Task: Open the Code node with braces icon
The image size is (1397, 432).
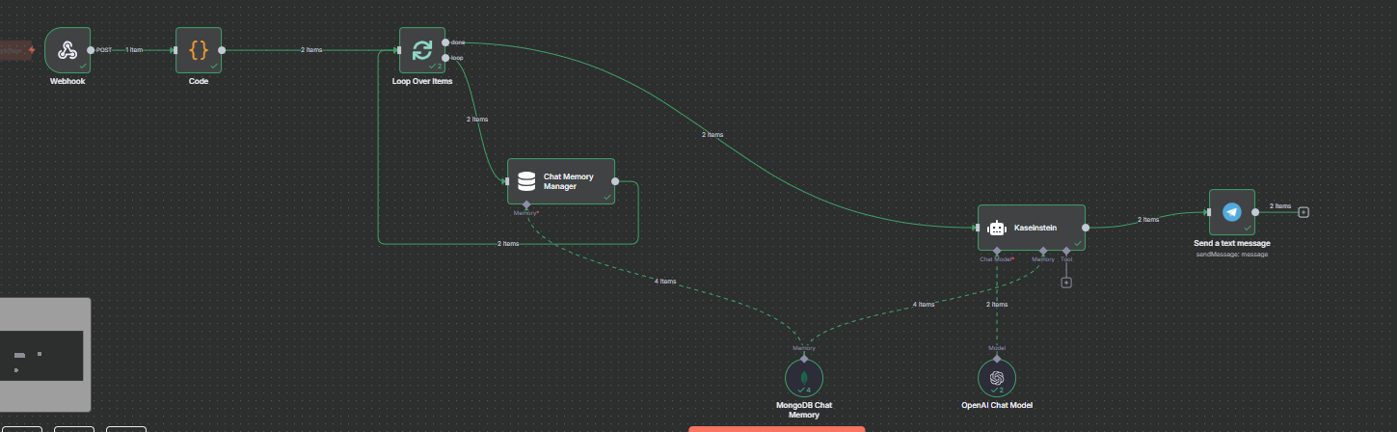Action: (199, 50)
